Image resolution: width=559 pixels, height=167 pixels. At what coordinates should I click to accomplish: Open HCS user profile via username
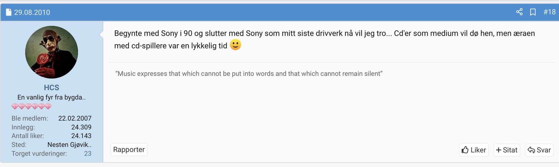tap(52, 88)
